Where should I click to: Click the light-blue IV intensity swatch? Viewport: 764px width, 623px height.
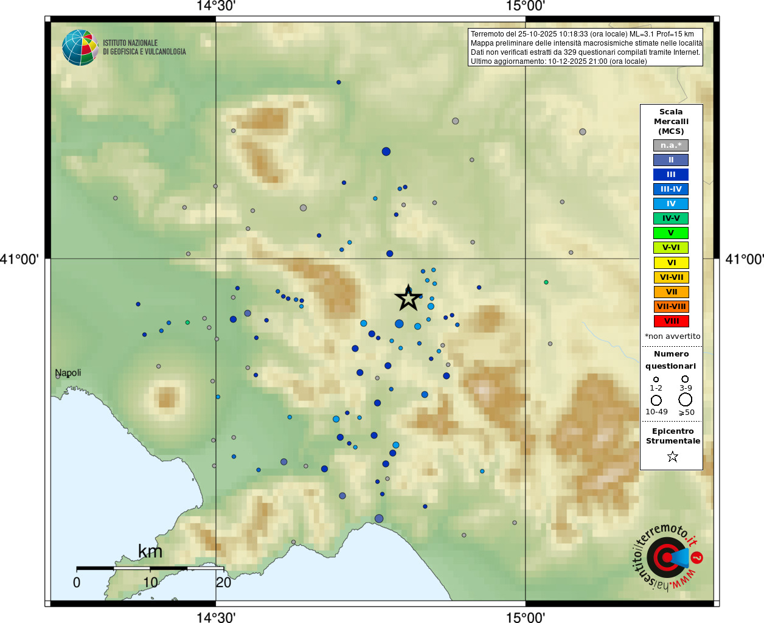point(671,204)
